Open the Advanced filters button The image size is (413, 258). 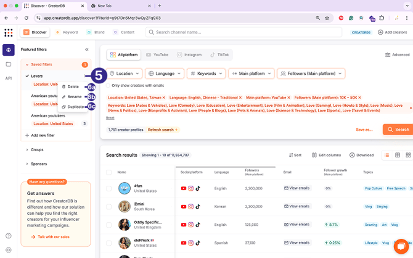coord(397,55)
